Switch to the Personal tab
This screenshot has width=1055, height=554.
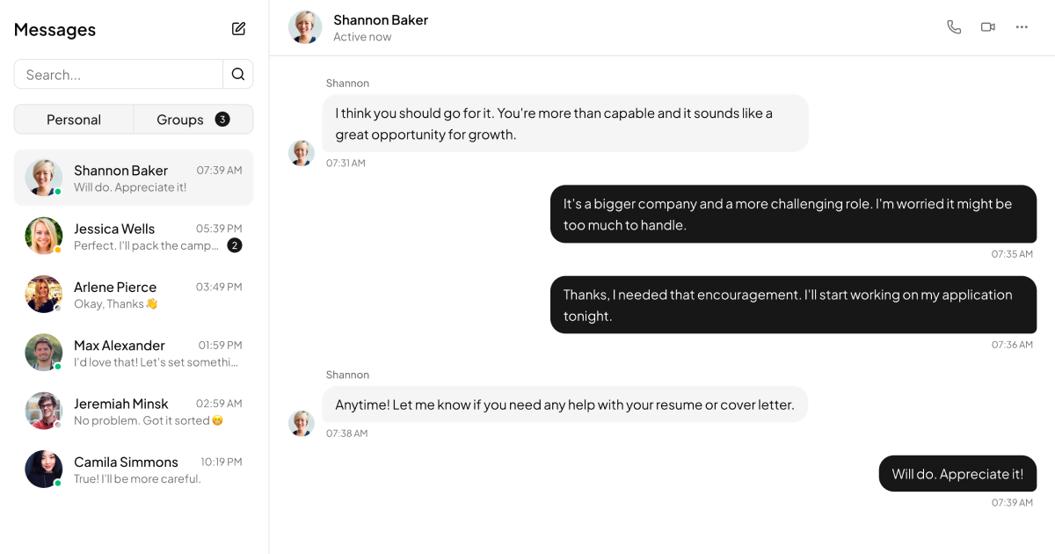pos(73,119)
